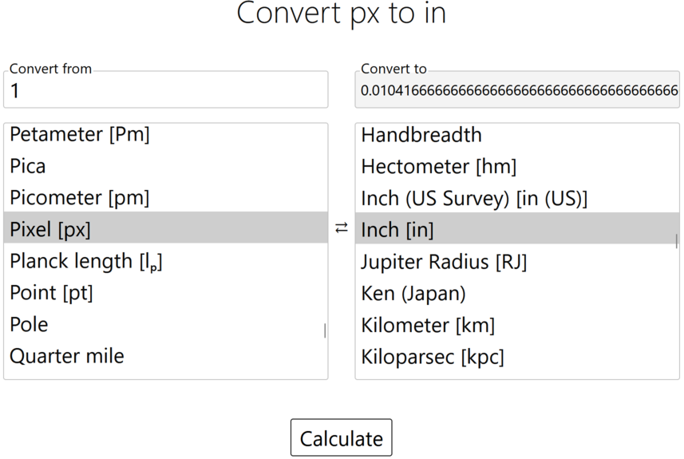Choose Kilometer [km] as target unit

(428, 325)
